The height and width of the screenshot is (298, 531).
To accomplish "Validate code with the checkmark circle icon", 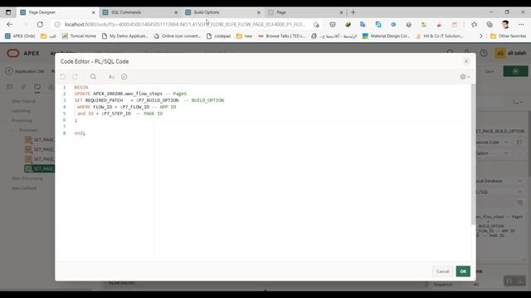I will tap(124, 77).
